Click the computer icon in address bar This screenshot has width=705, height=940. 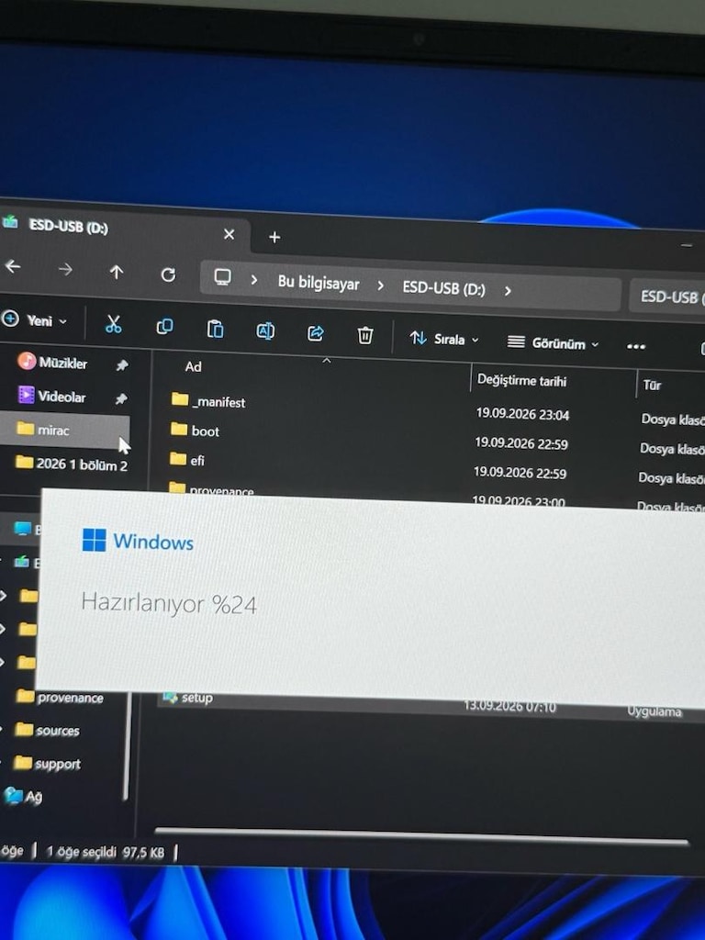click(x=222, y=277)
